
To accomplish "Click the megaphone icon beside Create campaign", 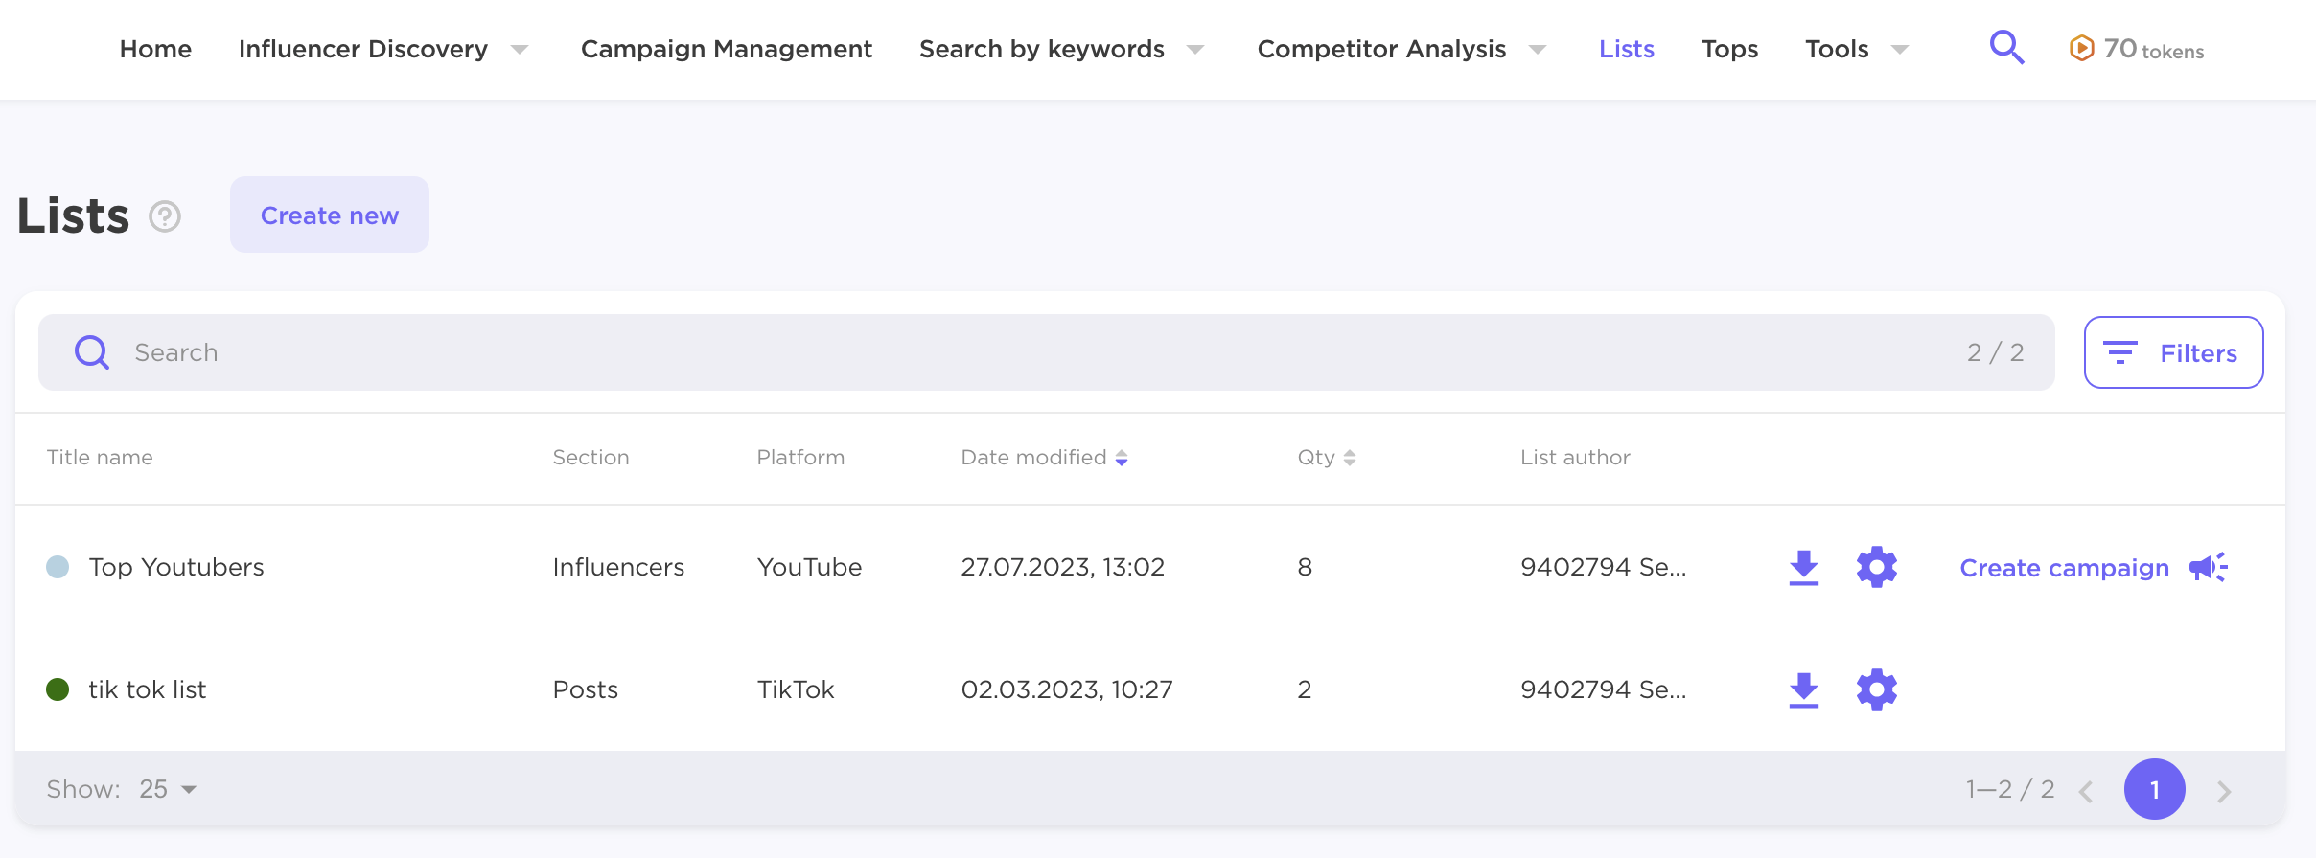I will pos(2209,568).
